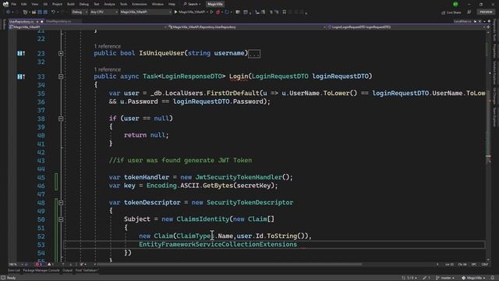Collapse the Subject initializer on line 50
Screen dimensions: 499x281
[x=61, y=219]
